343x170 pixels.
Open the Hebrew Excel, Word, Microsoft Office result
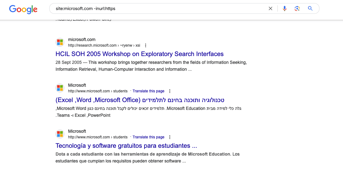[x=140, y=100]
